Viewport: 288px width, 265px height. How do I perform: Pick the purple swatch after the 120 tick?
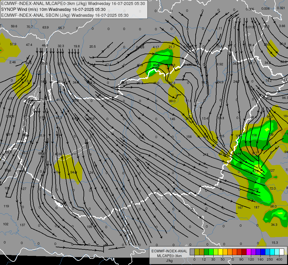pos(254,252)
